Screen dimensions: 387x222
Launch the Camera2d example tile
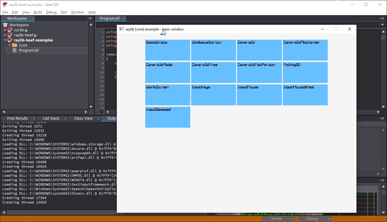pyautogui.click(x=259, y=50)
